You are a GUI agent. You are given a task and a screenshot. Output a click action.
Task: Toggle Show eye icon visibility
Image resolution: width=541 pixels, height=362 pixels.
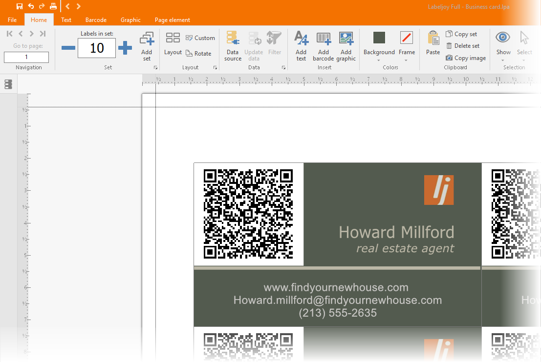click(x=503, y=37)
